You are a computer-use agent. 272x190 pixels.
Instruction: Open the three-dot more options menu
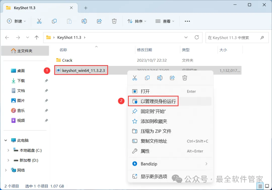(x=187, y=21)
